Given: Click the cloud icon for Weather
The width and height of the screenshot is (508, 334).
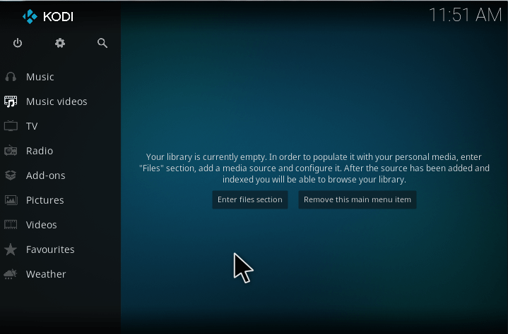Looking at the screenshot, I should pyautogui.click(x=11, y=274).
